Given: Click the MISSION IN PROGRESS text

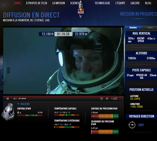Looking at the screenshot, I should click(138, 14).
